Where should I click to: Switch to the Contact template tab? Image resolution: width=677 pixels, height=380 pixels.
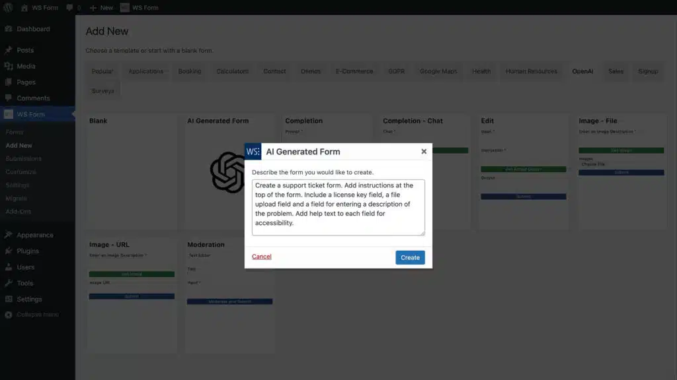coord(274,71)
